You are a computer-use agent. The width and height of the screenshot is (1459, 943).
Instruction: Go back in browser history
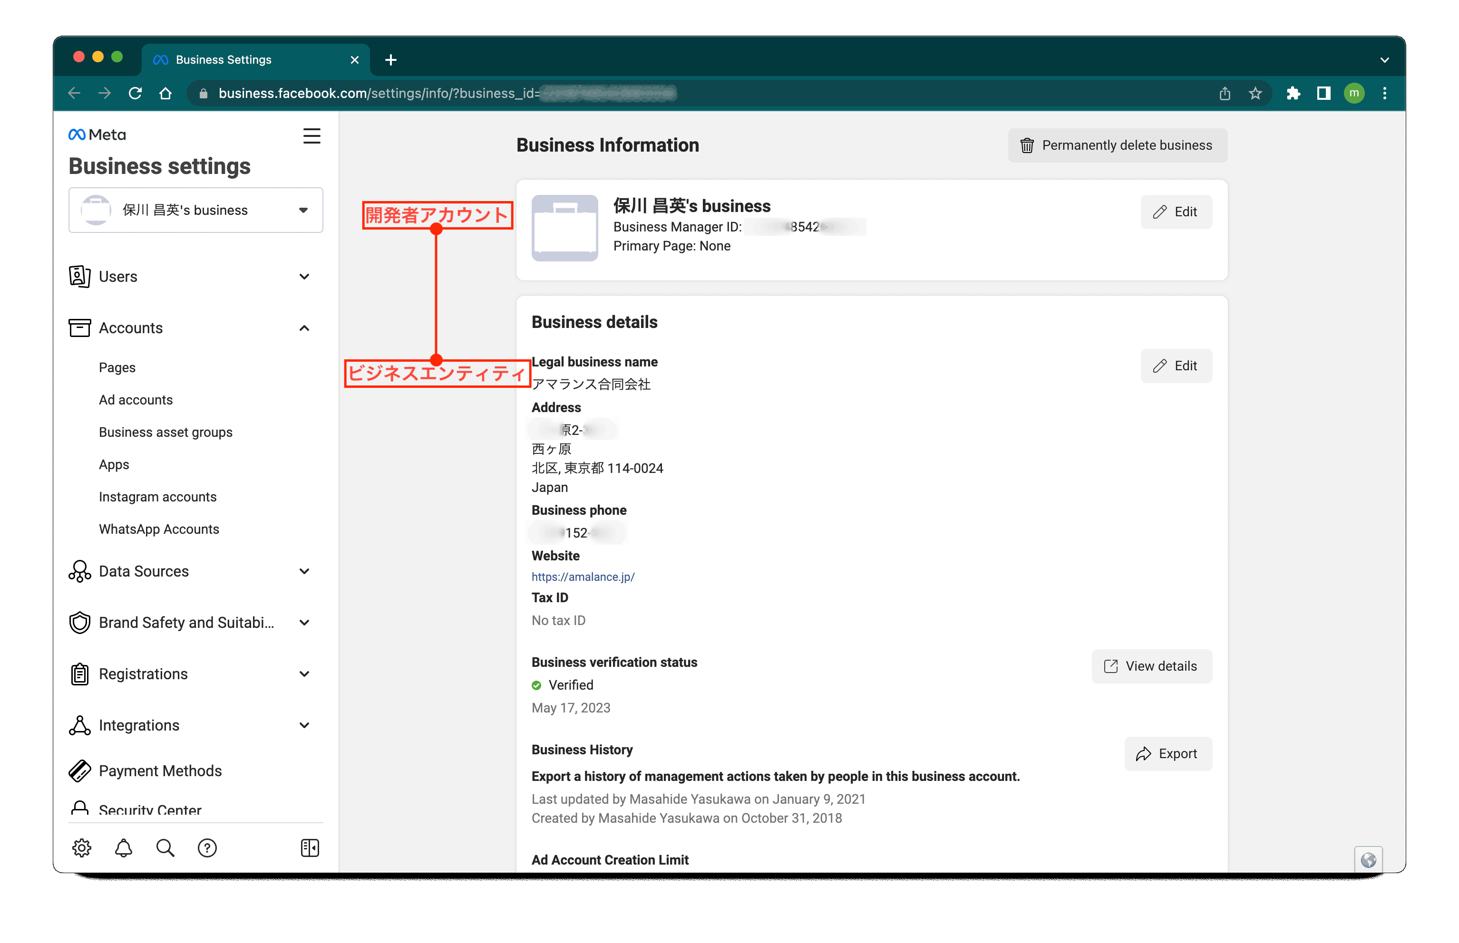[x=74, y=93]
